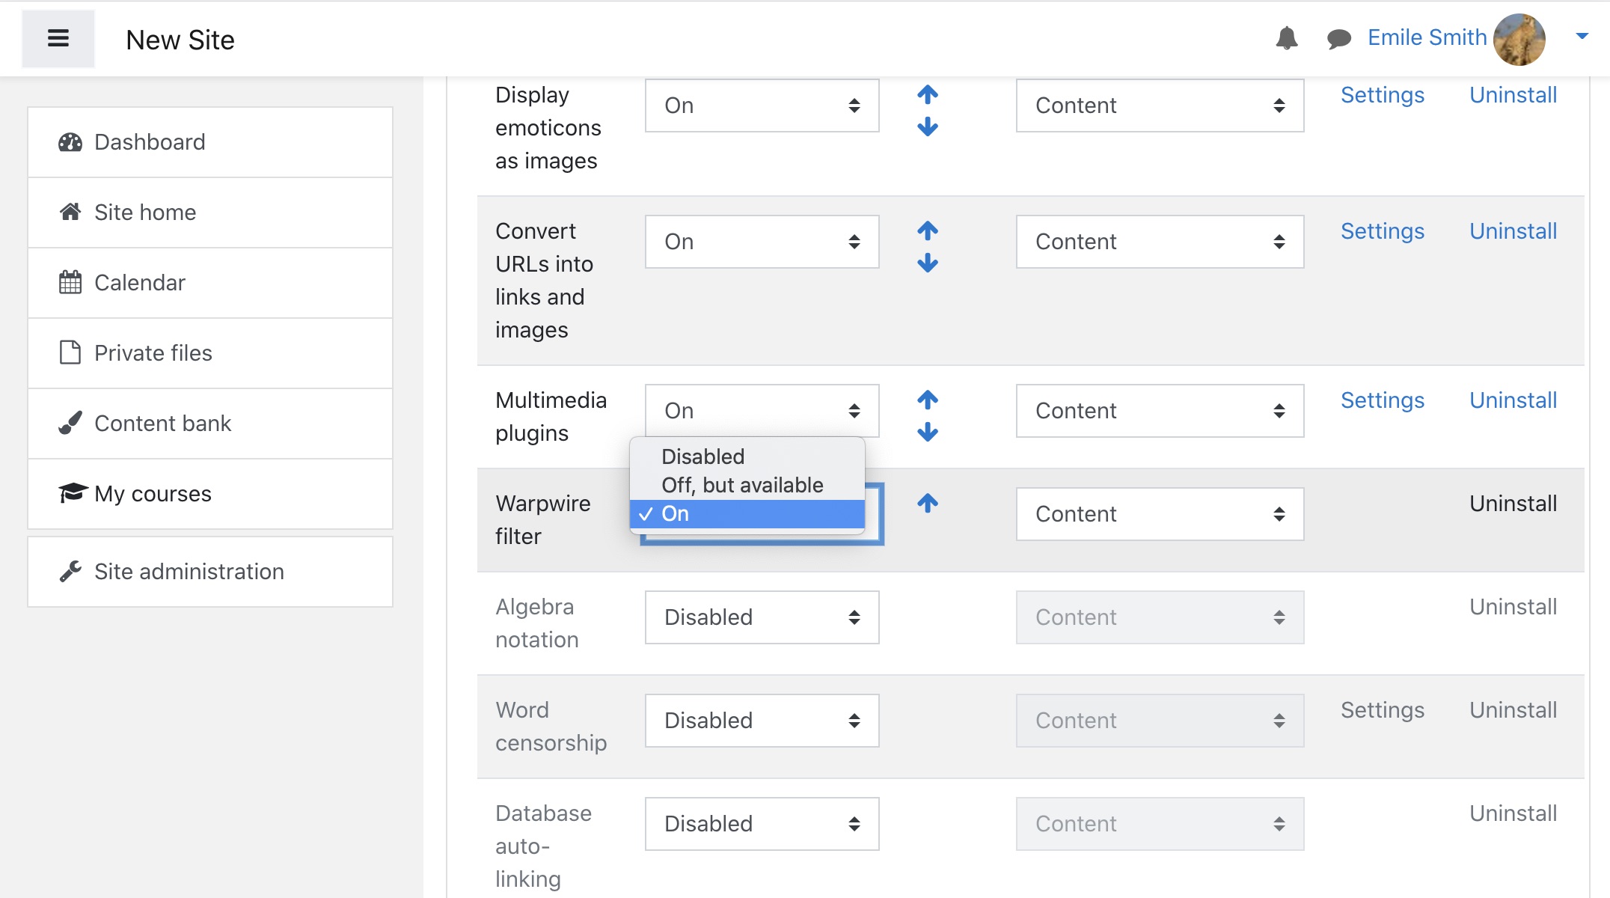Open Word censorship Disabled dropdown
This screenshot has height=898, width=1610.
click(x=762, y=721)
